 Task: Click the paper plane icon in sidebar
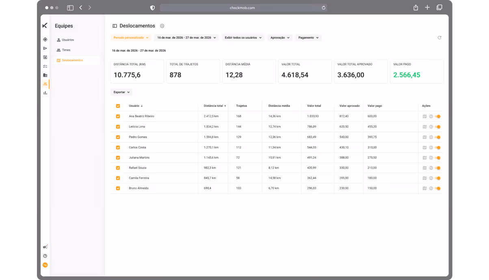point(45,48)
